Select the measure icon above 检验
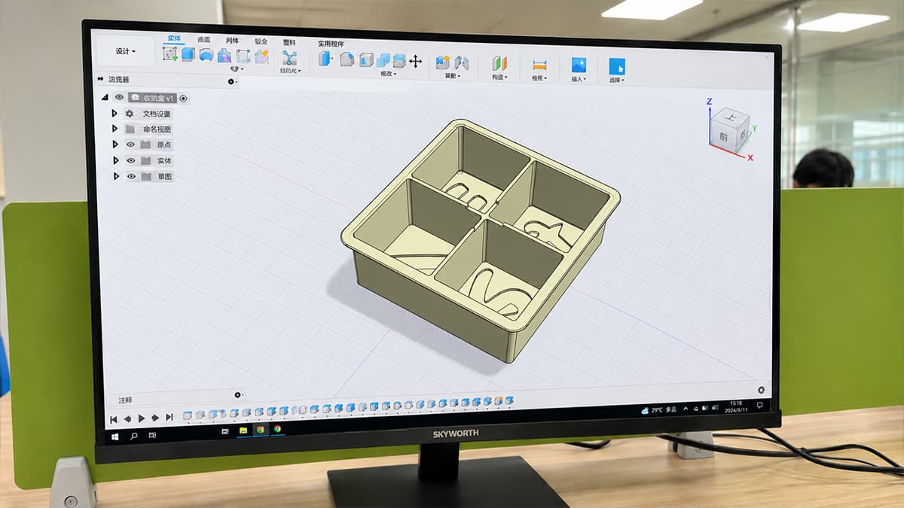The width and height of the screenshot is (904, 508). click(539, 65)
